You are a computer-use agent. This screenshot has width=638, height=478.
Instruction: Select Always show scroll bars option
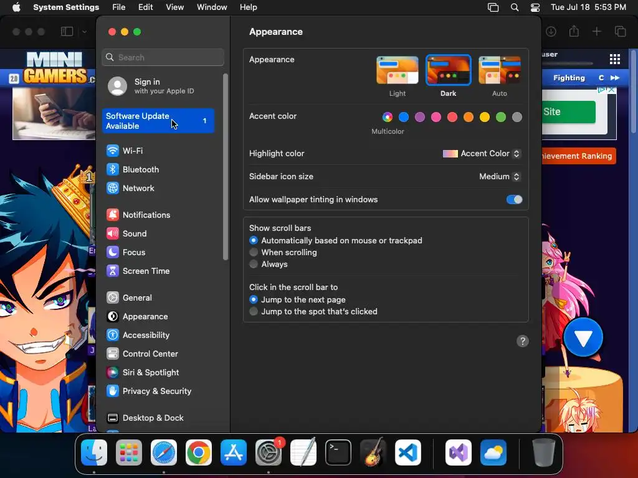pos(269,264)
